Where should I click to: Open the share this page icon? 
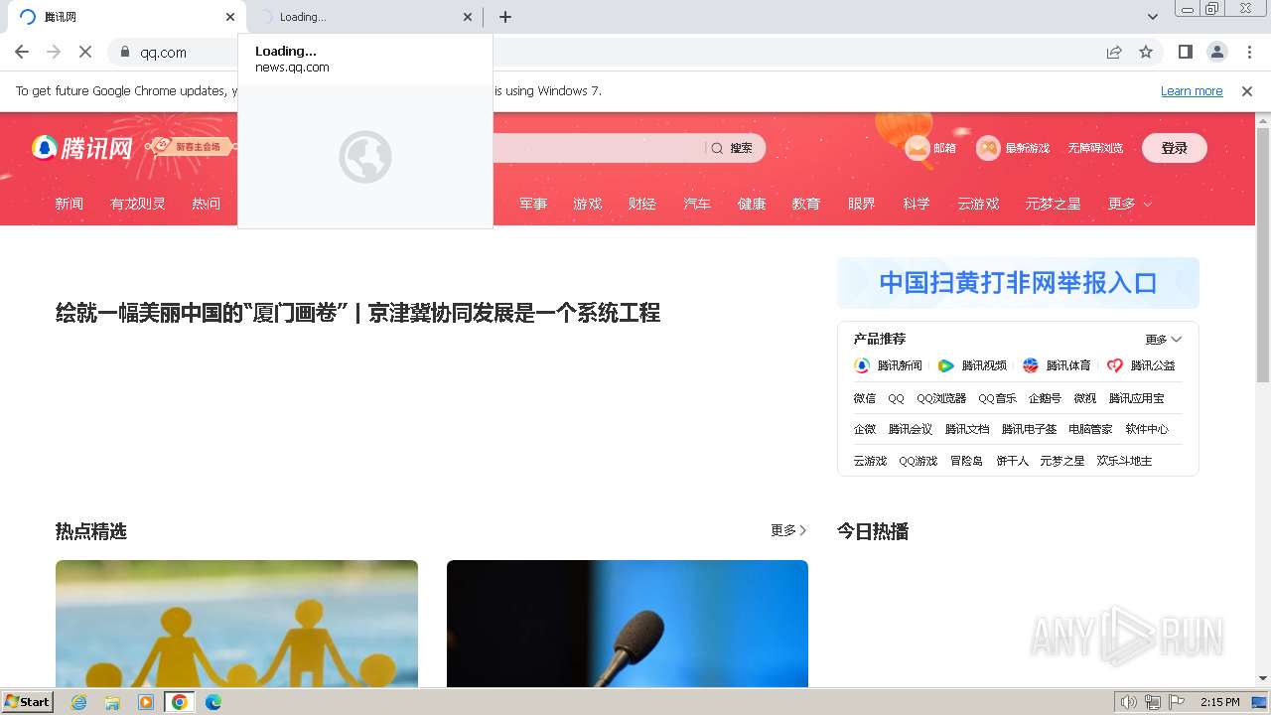pyautogui.click(x=1114, y=52)
